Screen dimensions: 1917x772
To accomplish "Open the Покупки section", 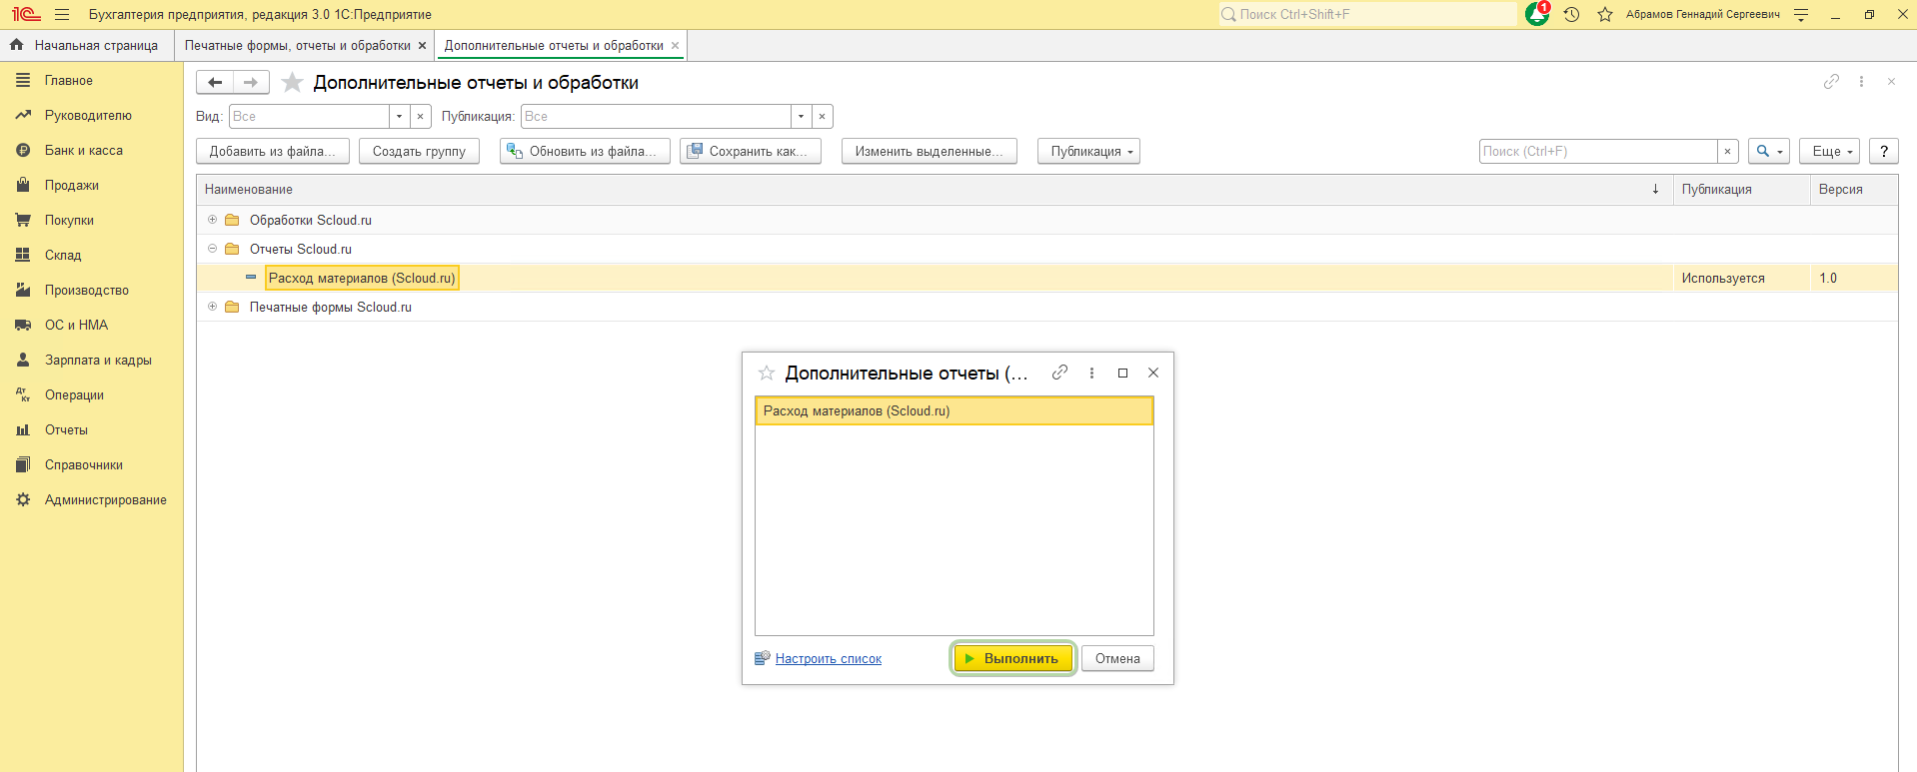I will (91, 221).
